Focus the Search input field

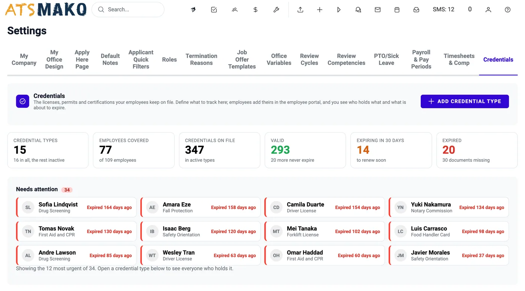[128, 10]
